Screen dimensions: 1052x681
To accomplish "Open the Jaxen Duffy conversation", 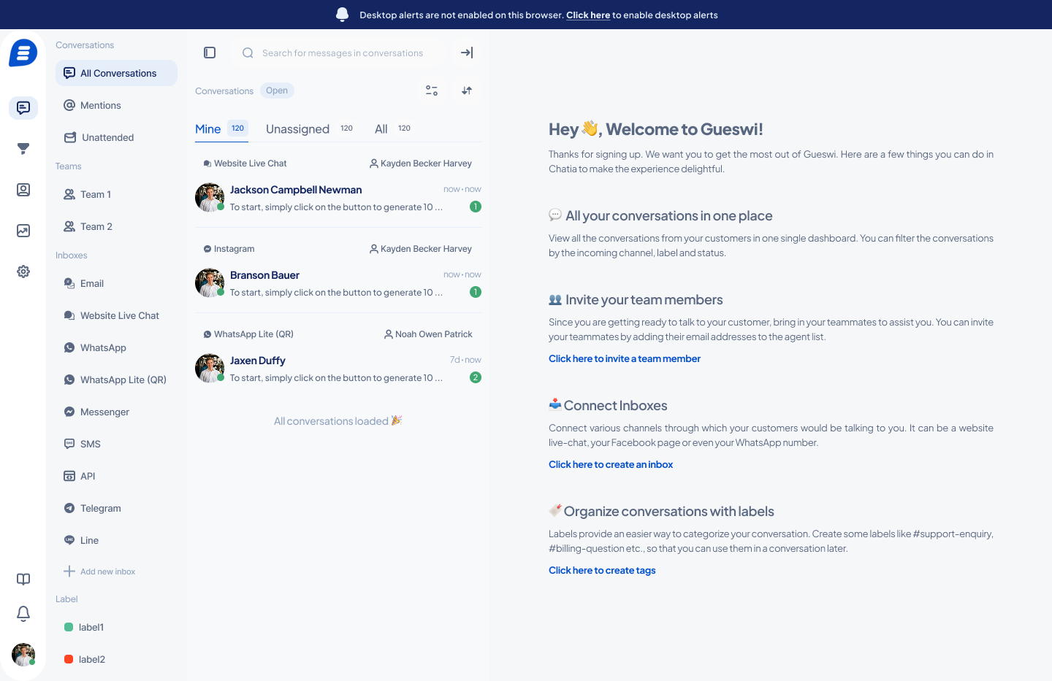I will pyautogui.click(x=336, y=369).
